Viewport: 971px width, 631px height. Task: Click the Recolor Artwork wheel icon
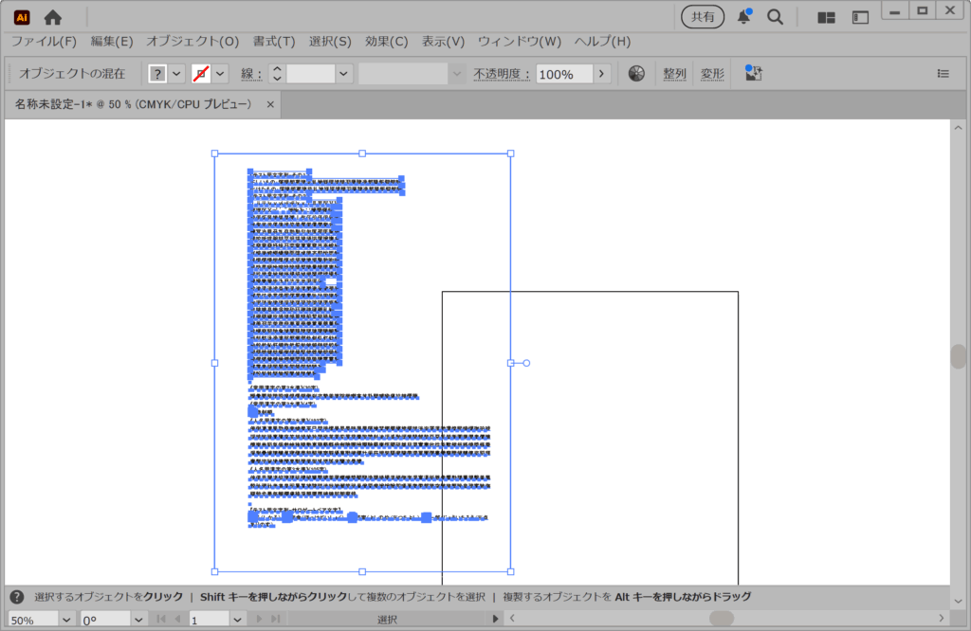click(637, 74)
